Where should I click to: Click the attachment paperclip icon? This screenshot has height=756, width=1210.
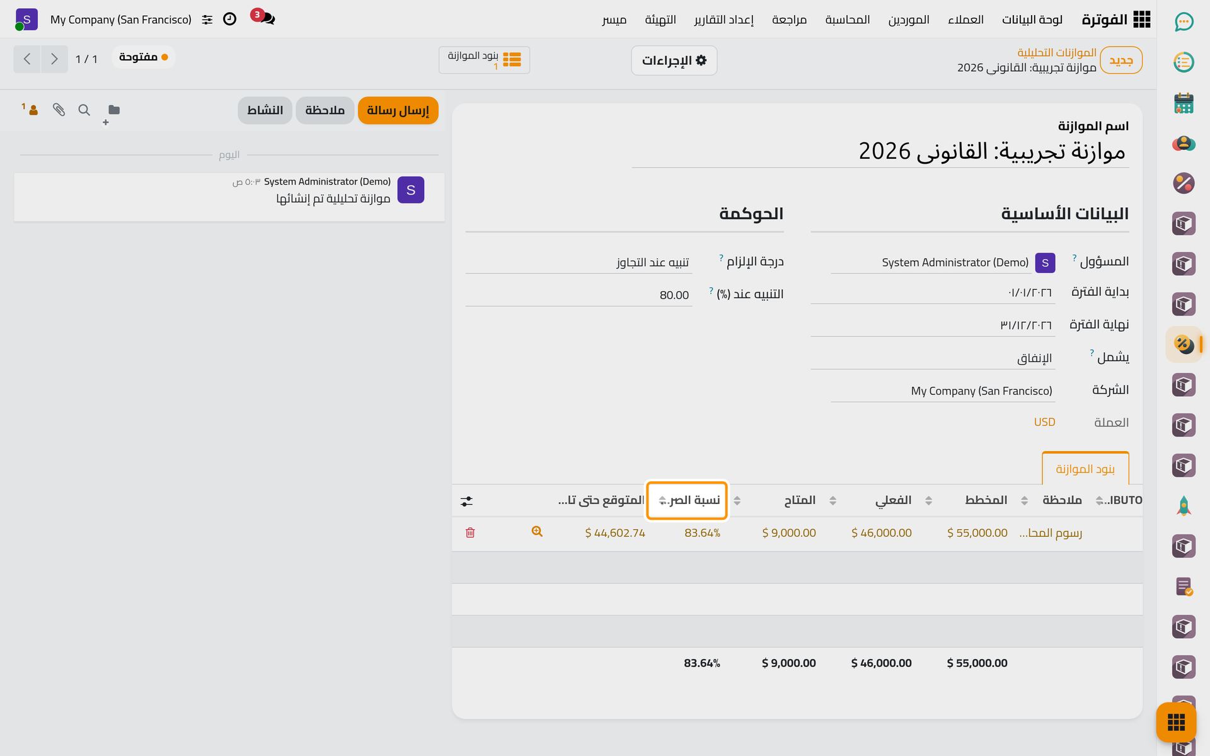[59, 110]
